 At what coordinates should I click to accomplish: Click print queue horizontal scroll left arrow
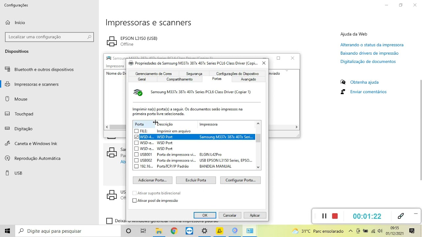click(x=107, y=127)
